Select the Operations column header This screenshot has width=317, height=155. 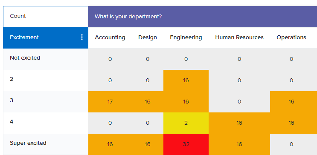click(x=291, y=37)
